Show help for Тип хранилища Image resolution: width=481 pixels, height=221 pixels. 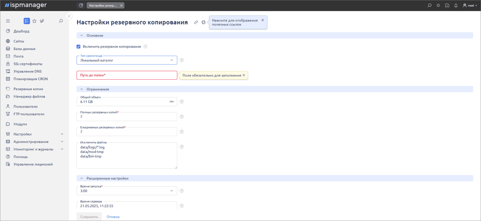coord(181,60)
